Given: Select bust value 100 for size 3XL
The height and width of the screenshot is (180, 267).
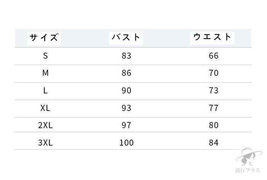Looking at the screenshot, I should click(126, 143).
